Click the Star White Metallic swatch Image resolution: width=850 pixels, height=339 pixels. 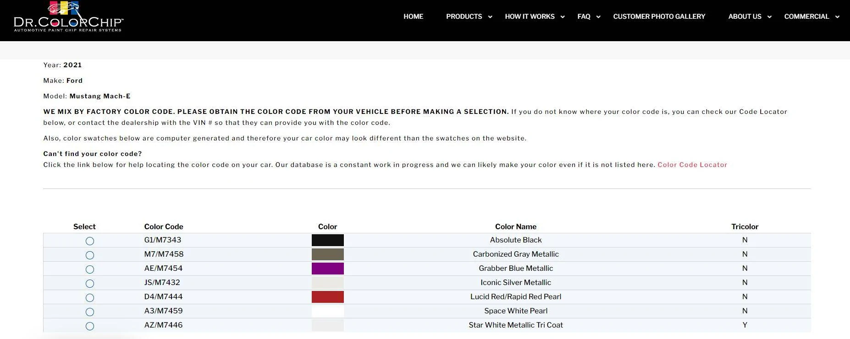coord(328,325)
